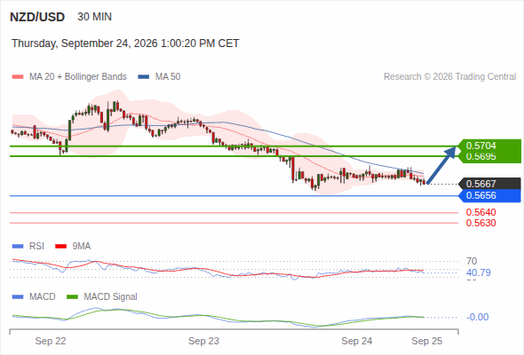Viewport: 524px width, 355px height.
Task: Click the 0.5695 resistance price value
Action: pyautogui.click(x=480, y=156)
